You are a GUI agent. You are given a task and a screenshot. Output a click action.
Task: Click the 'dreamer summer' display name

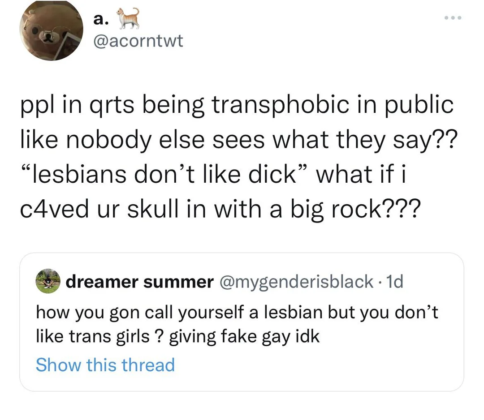point(139,282)
